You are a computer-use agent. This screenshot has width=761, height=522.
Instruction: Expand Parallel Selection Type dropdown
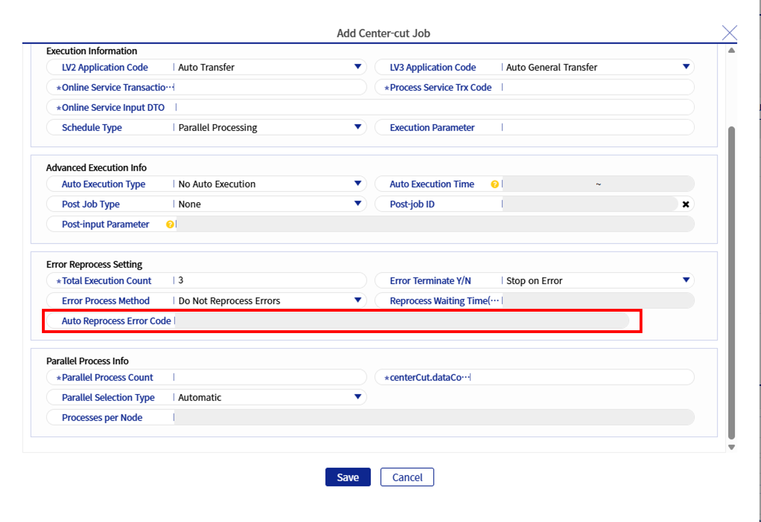click(x=357, y=397)
